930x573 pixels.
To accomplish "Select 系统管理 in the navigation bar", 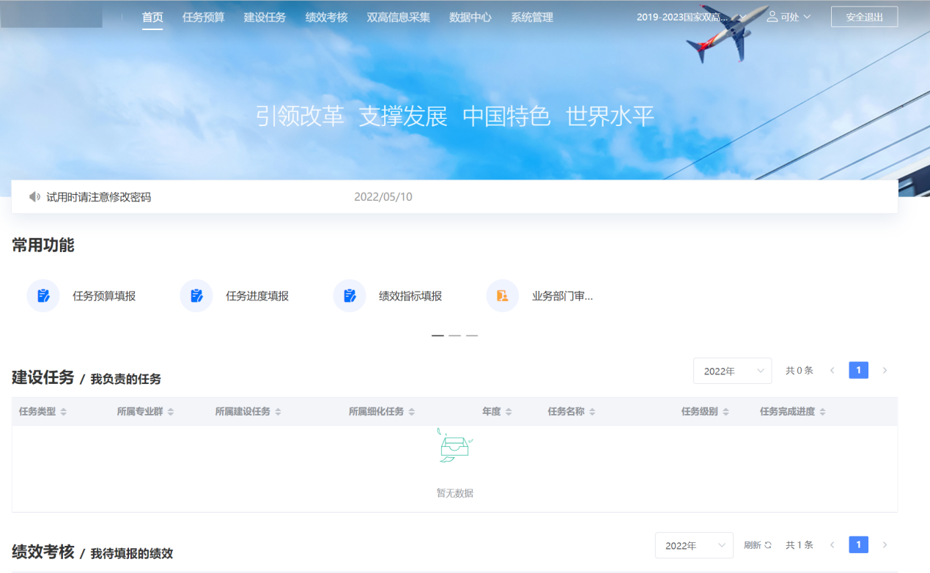I will 531,17.
